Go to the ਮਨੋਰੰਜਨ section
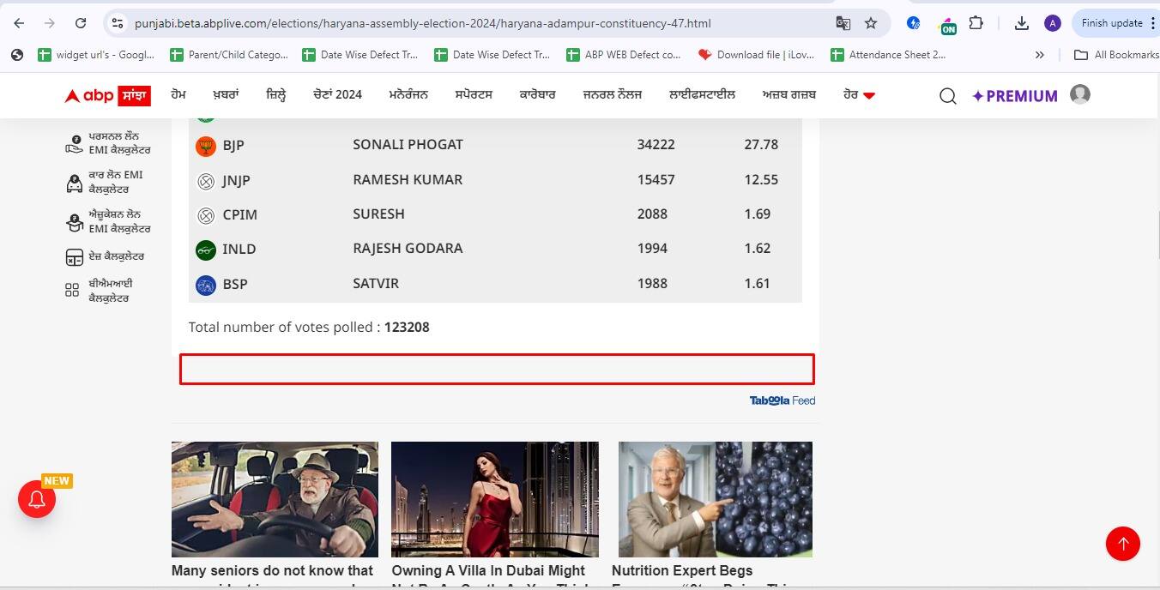Viewport: 1160px width, 590px height. click(408, 95)
